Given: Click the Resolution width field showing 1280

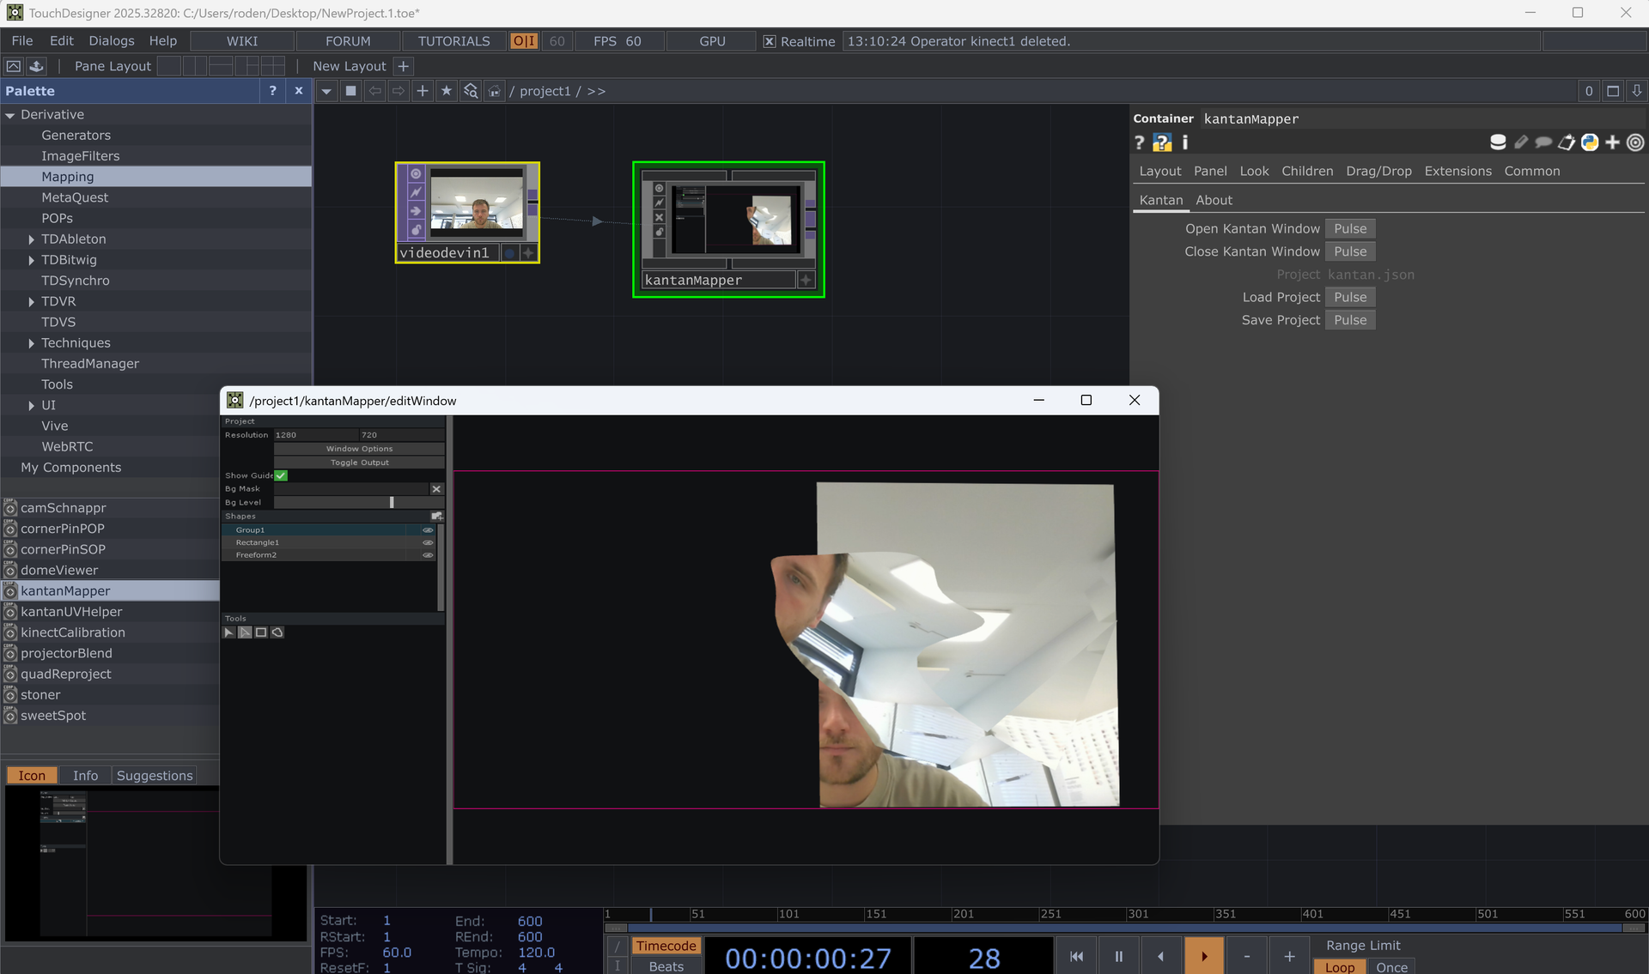Looking at the screenshot, I should click(x=315, y=435).
